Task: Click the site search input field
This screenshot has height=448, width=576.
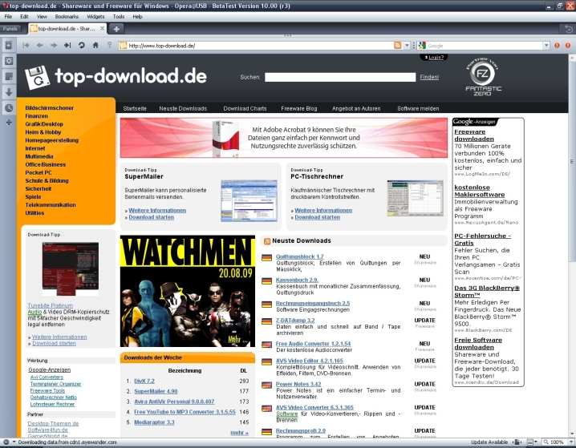Action: click(x=340, y=78)
